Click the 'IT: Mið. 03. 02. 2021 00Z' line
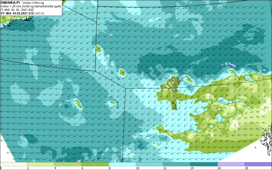 [17, 10]
